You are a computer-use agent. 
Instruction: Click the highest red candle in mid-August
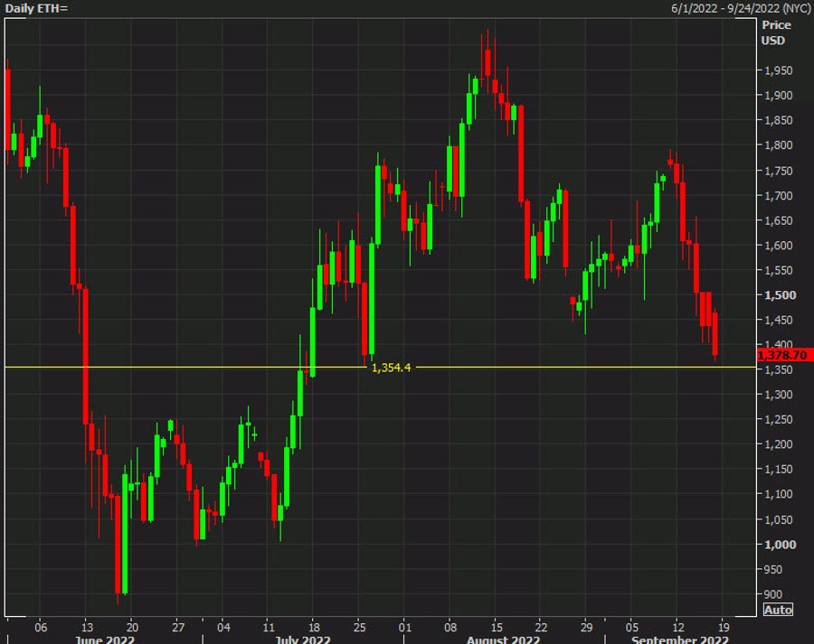(487, 63)
